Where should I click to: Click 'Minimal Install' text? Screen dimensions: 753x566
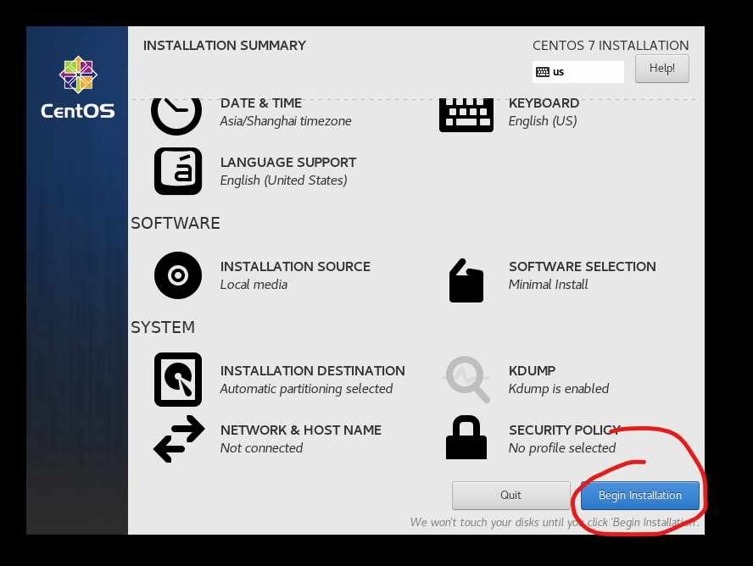[x=548, y=285]
